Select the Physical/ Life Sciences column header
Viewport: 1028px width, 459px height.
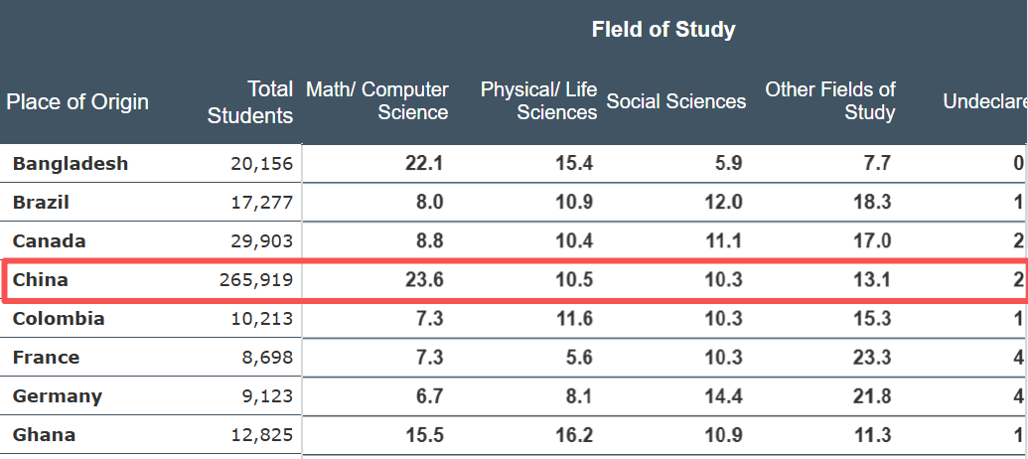coord(538,101)
